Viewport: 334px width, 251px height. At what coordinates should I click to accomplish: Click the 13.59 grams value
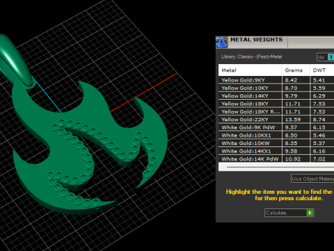tap(293, 120)
